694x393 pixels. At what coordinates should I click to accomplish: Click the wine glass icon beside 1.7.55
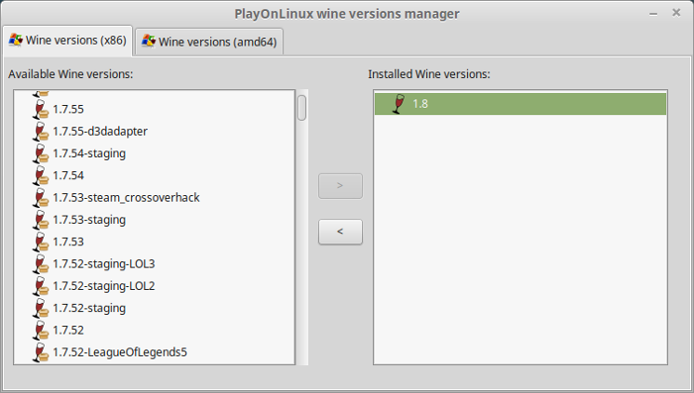(x=41, y=109)
